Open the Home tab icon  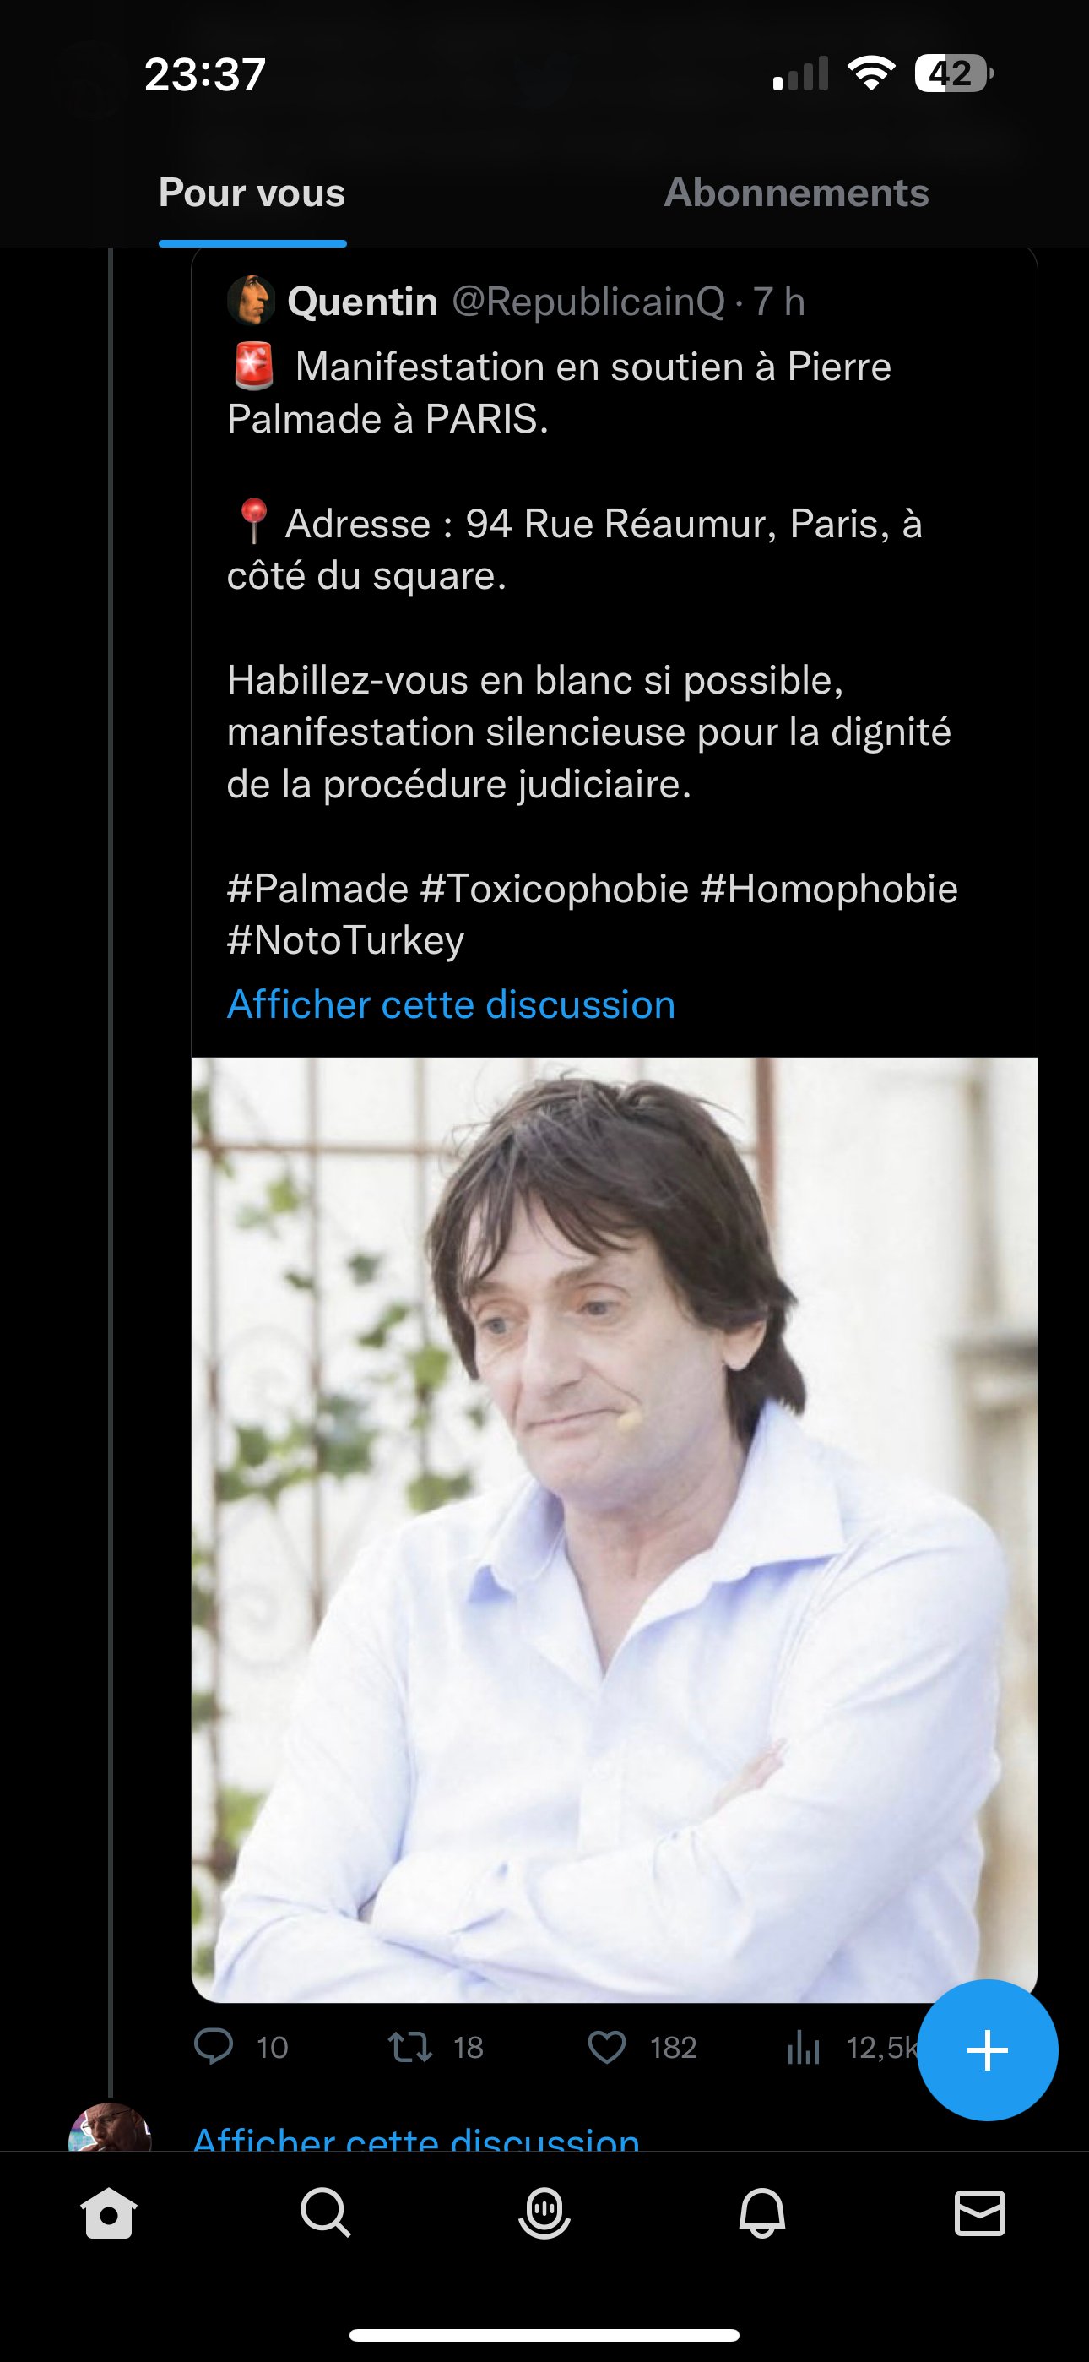(109, 2214)
